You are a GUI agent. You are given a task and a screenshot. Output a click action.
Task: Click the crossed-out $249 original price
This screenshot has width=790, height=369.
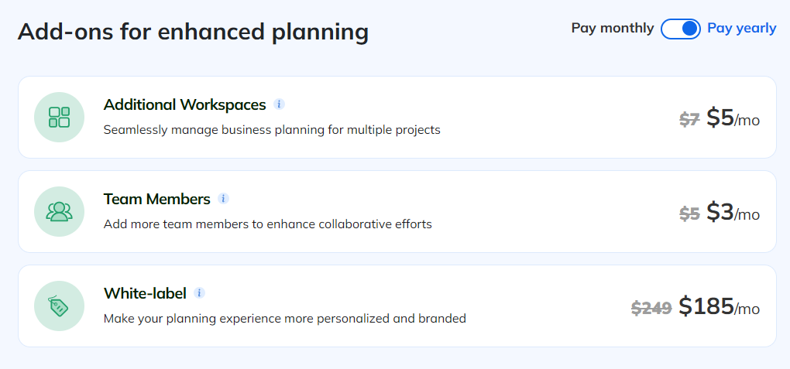click(651, 309)
